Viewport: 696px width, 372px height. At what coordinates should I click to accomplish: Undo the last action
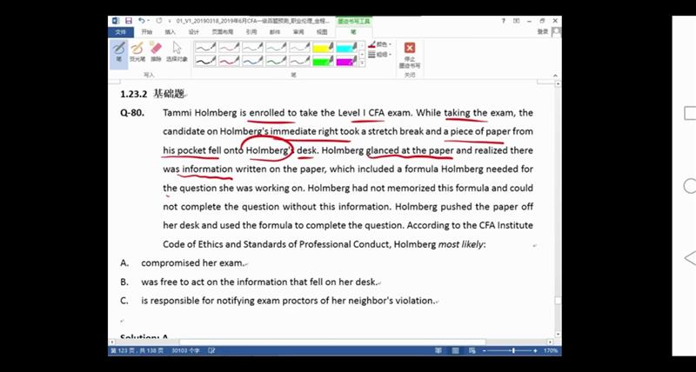pyautogui.click(x=141, y=21)
